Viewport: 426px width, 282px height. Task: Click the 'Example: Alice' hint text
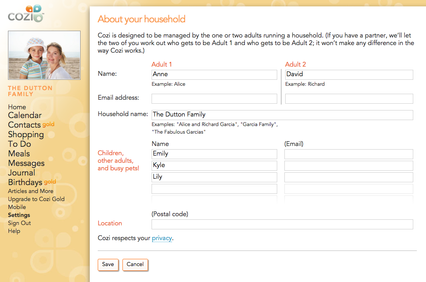tap(168, 84)
